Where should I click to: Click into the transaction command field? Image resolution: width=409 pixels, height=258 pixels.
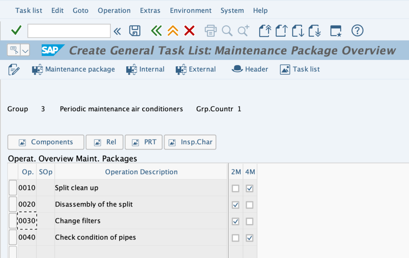click(69, 31)
